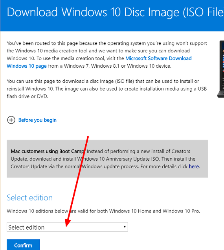Click the Download Windows 10 Disc Image title
This screenshot has height=250, width=224.
115,12
